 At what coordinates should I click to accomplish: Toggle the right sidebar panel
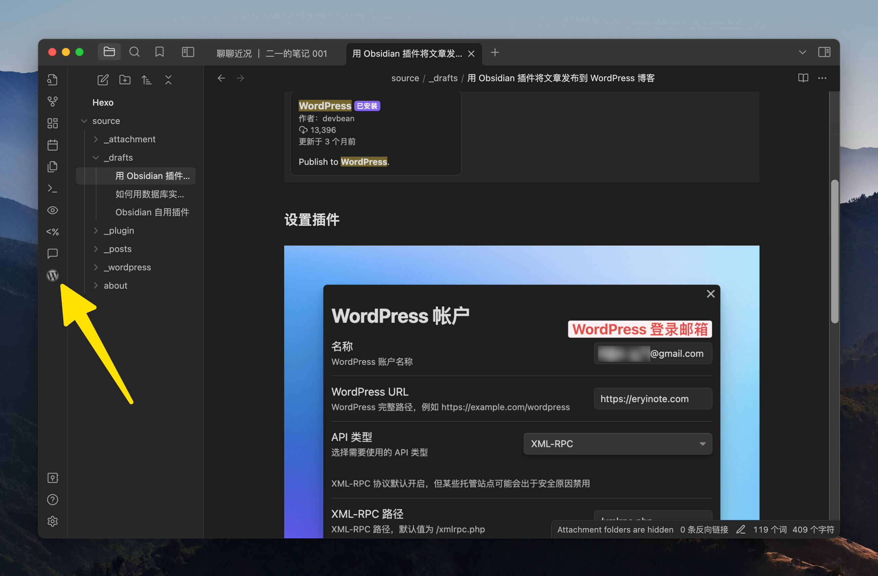pos(824,52)
